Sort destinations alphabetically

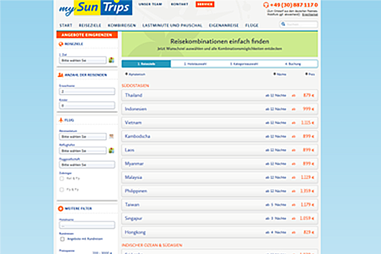136,74
